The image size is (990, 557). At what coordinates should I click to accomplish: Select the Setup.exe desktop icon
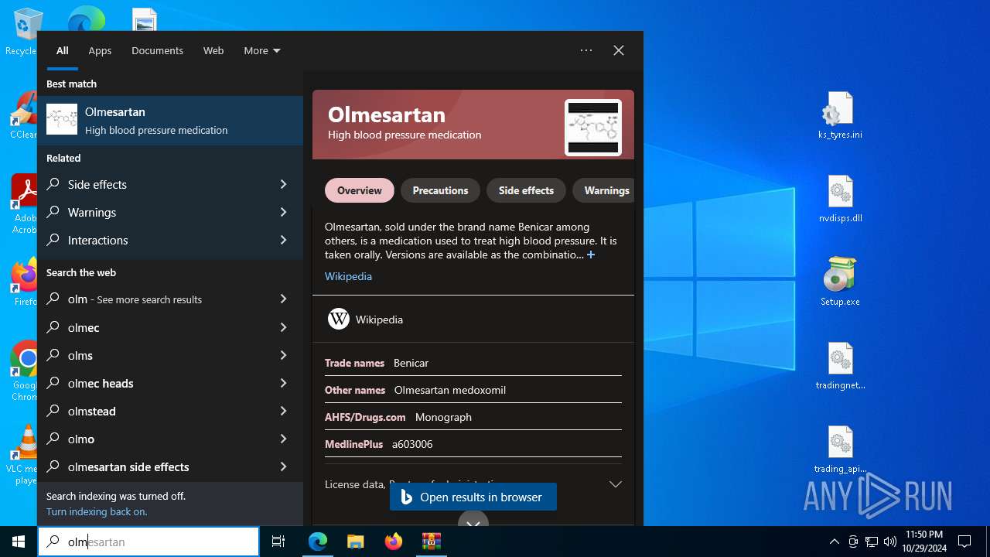click(840, 282)
